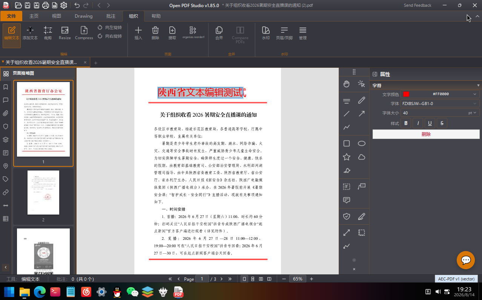This screenshot has height=300, width=482.
Task: Open the pt font size unit dropdown
Action: pyautogui.click(x=472, y=113)
